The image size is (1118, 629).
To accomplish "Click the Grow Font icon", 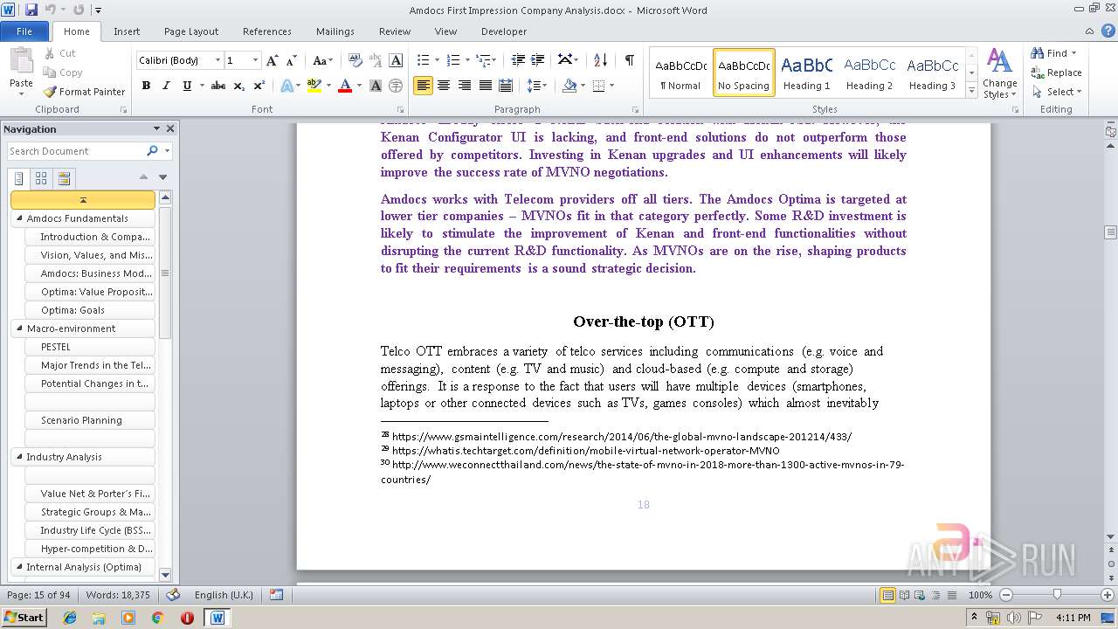I will 272,60.
